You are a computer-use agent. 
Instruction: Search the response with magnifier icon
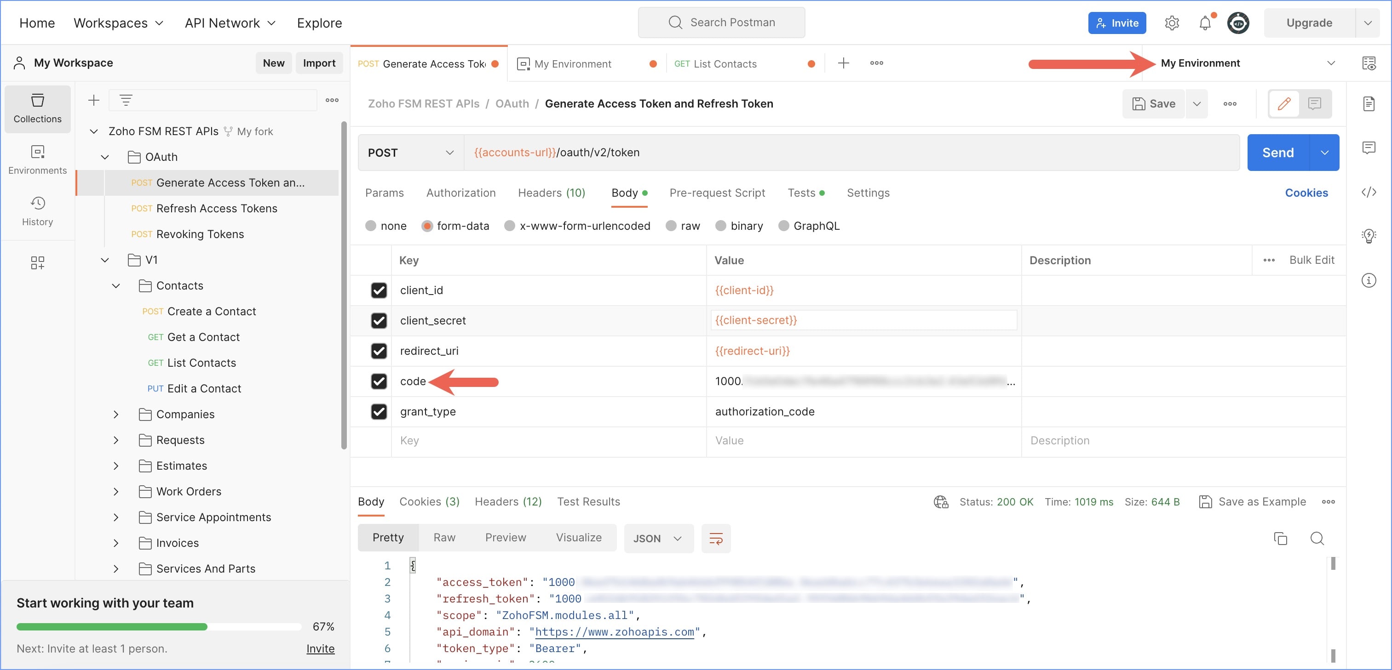tap(1317, 538)
